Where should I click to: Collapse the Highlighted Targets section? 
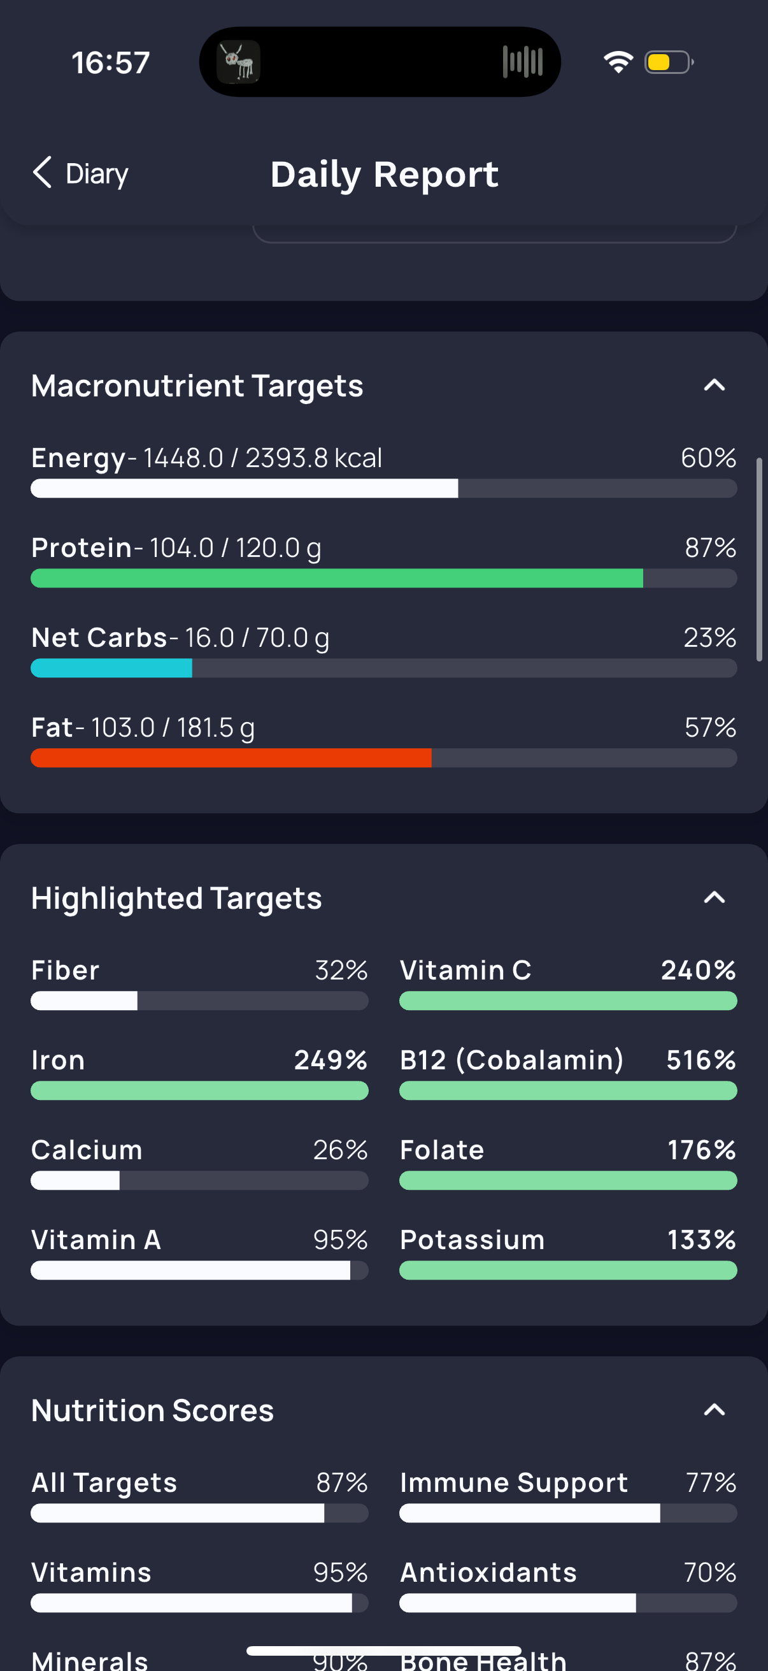[715, 898]
